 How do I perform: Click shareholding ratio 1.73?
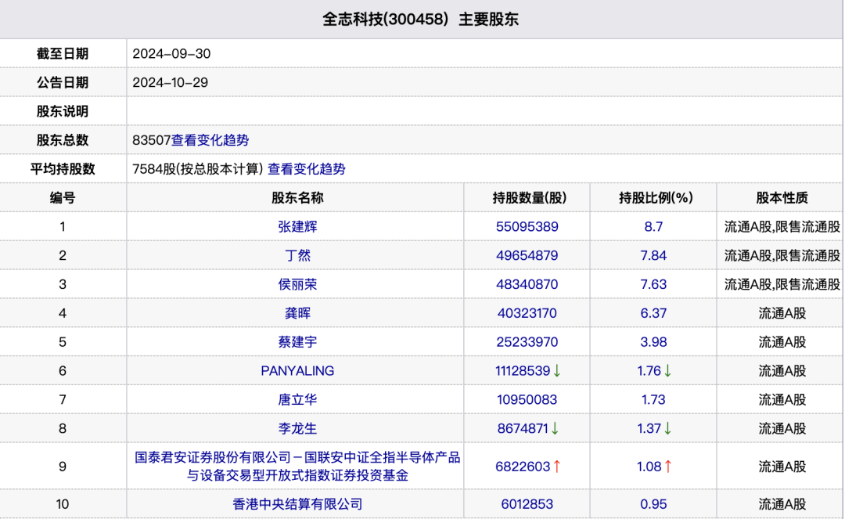point(653,400)
